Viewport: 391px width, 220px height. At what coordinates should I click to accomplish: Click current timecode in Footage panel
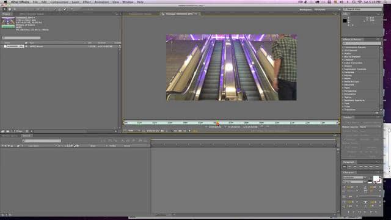click(153, 131)
